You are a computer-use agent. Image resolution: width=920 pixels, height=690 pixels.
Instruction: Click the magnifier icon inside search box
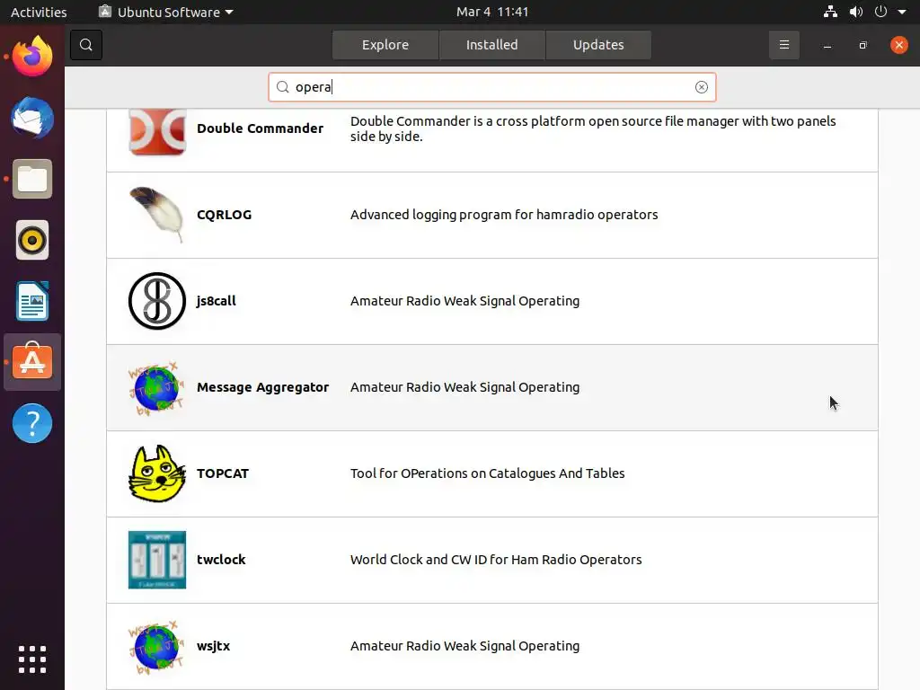coord(282,87)
